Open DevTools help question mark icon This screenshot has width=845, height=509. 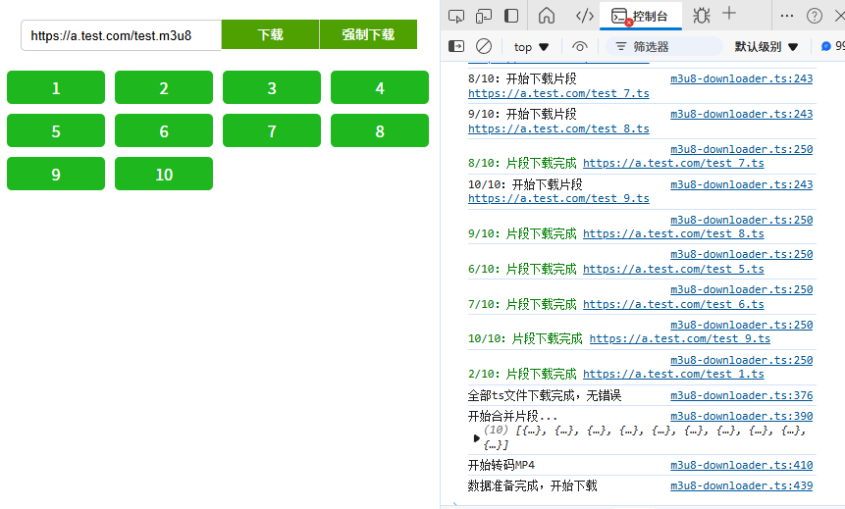click(815, 16)
